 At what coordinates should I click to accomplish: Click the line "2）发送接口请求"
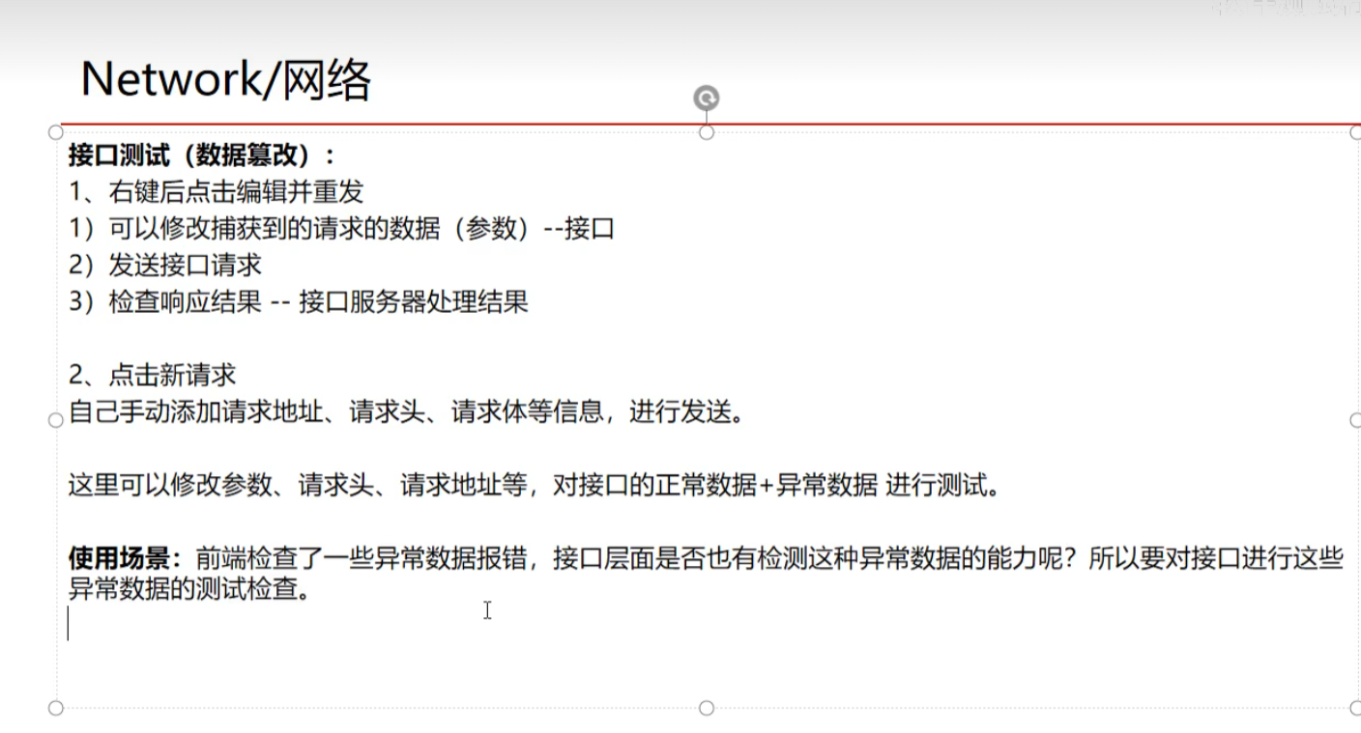pos(165,266)
